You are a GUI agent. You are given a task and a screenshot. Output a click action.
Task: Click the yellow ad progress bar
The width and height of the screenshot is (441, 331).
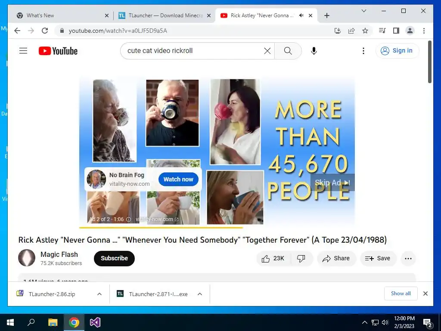tap(161, 228)
